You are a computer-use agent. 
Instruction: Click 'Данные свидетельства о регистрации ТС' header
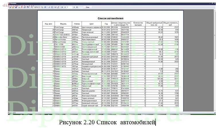pyautogui.click(x=121, y=24)
